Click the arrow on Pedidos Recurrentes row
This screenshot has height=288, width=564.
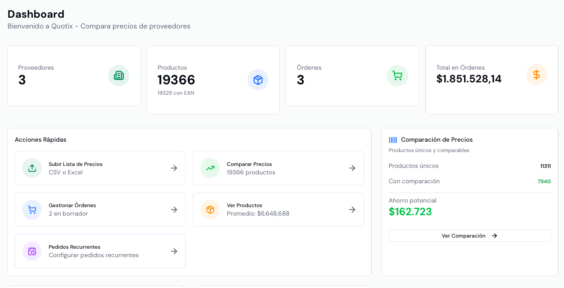pos(174,251)
